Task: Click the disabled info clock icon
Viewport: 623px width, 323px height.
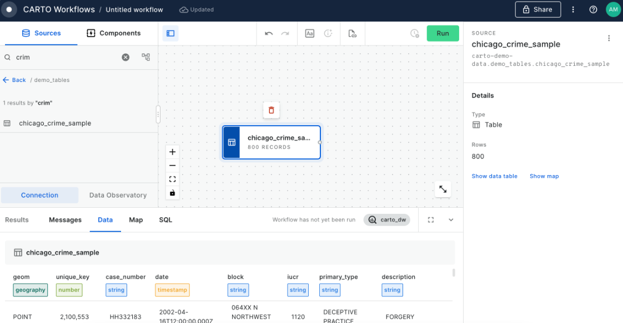Action: pos(328,33)
